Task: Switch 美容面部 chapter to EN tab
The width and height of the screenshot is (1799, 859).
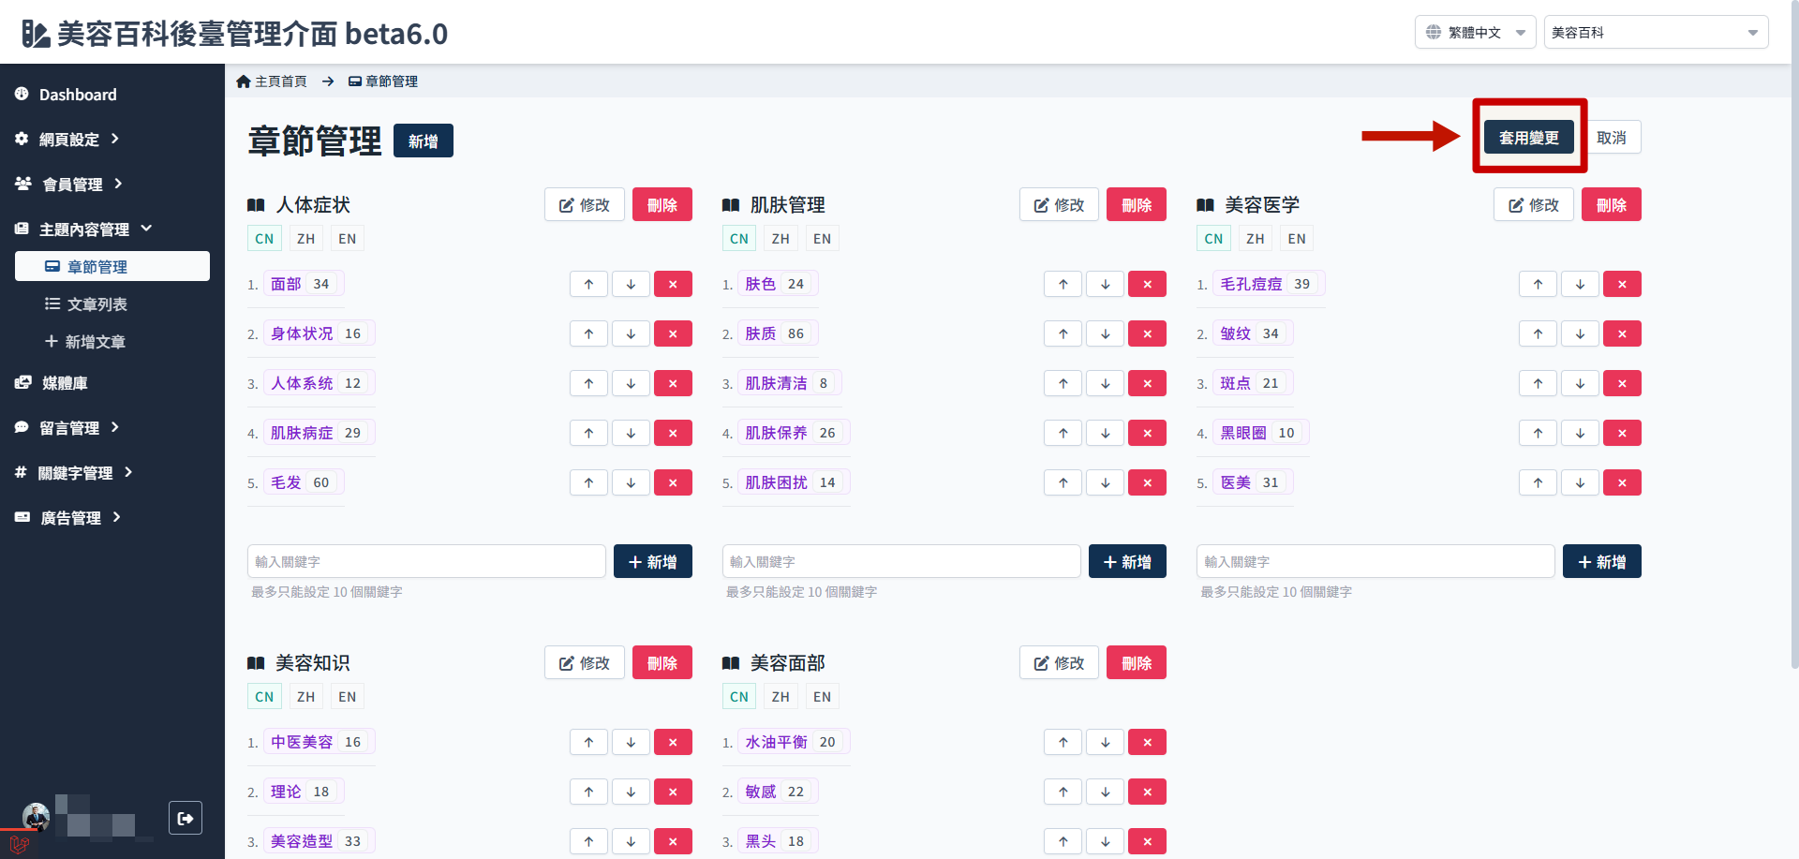Action: [822, 696]
